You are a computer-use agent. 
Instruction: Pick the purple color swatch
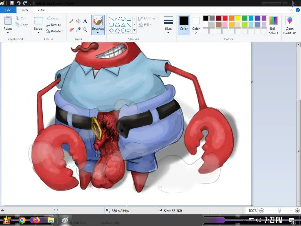click(x=264, y=18)
